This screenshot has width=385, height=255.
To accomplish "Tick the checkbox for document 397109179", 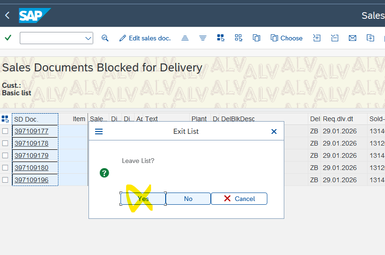I will pyautogui.click(x=5, y=155).
